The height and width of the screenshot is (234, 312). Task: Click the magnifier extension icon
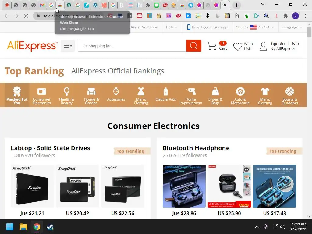pyautogui.click(x=266, y=16)
